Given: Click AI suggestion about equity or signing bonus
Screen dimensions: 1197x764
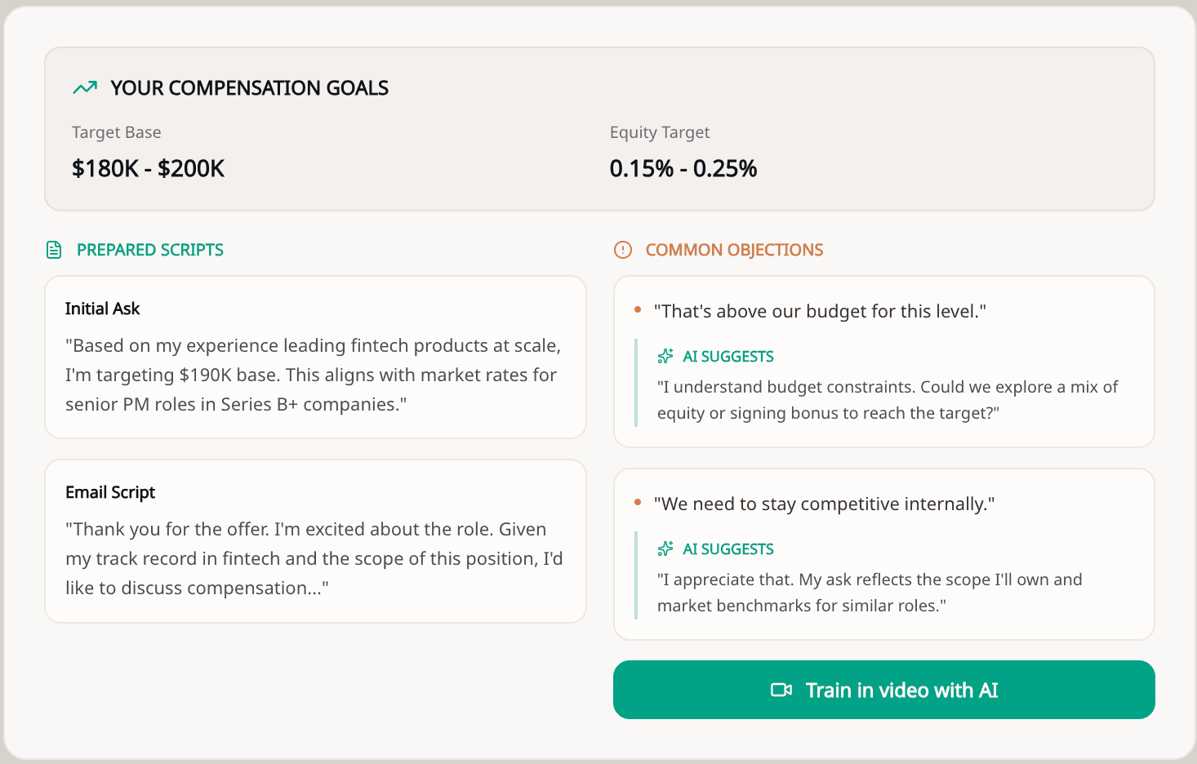Looking at the screenshot, I should pyautogui.click(x=887, y=400).
